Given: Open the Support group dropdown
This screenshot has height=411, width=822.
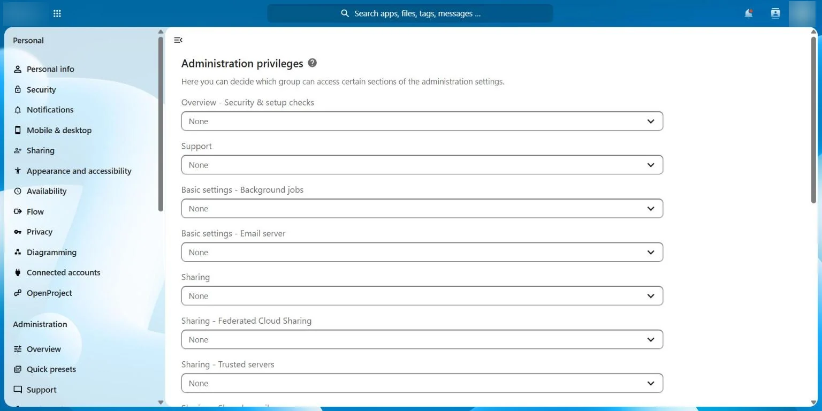Looking at the screenshot, I should pyautogui.click(x=422, y=165).
